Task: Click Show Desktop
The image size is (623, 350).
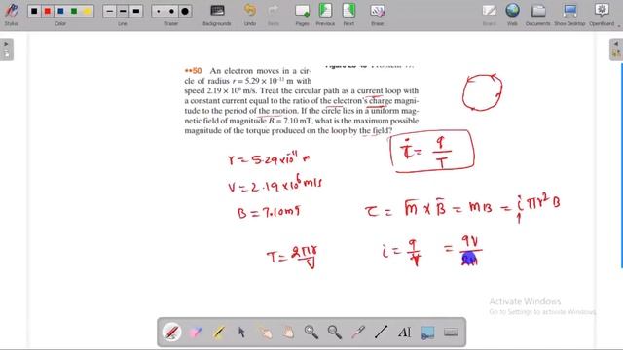Action: 569,14
